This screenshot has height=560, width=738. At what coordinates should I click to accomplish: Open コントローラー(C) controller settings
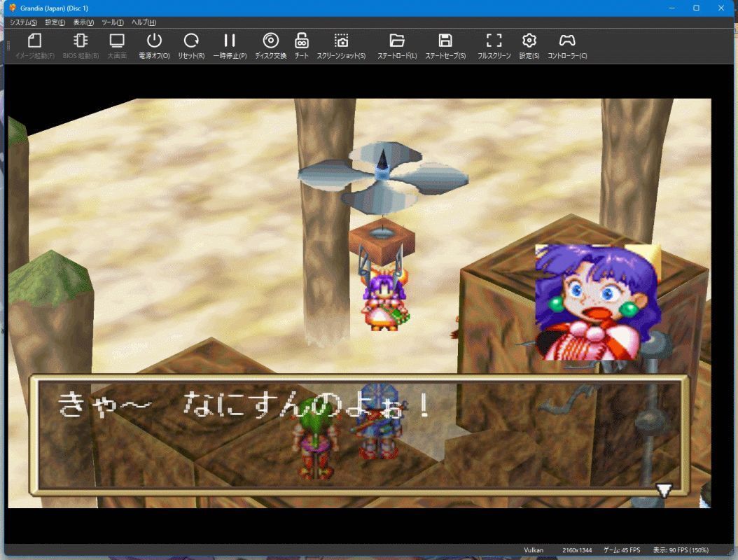(567, 46)
